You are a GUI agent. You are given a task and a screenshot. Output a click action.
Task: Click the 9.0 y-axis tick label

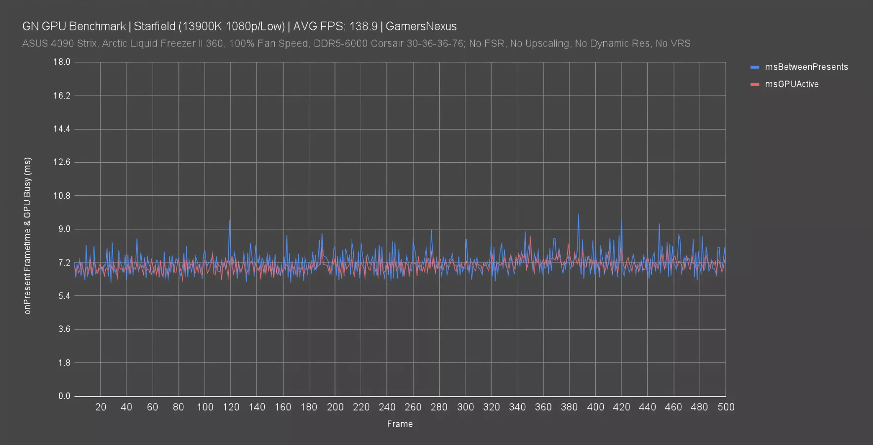tap(64, 229)
